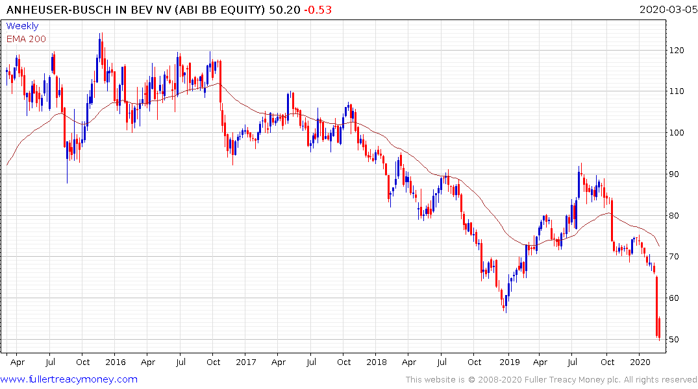Viewport: 698px width, 389px height.
Task: Click the date 2020-03-05
Action: (668, 9)
